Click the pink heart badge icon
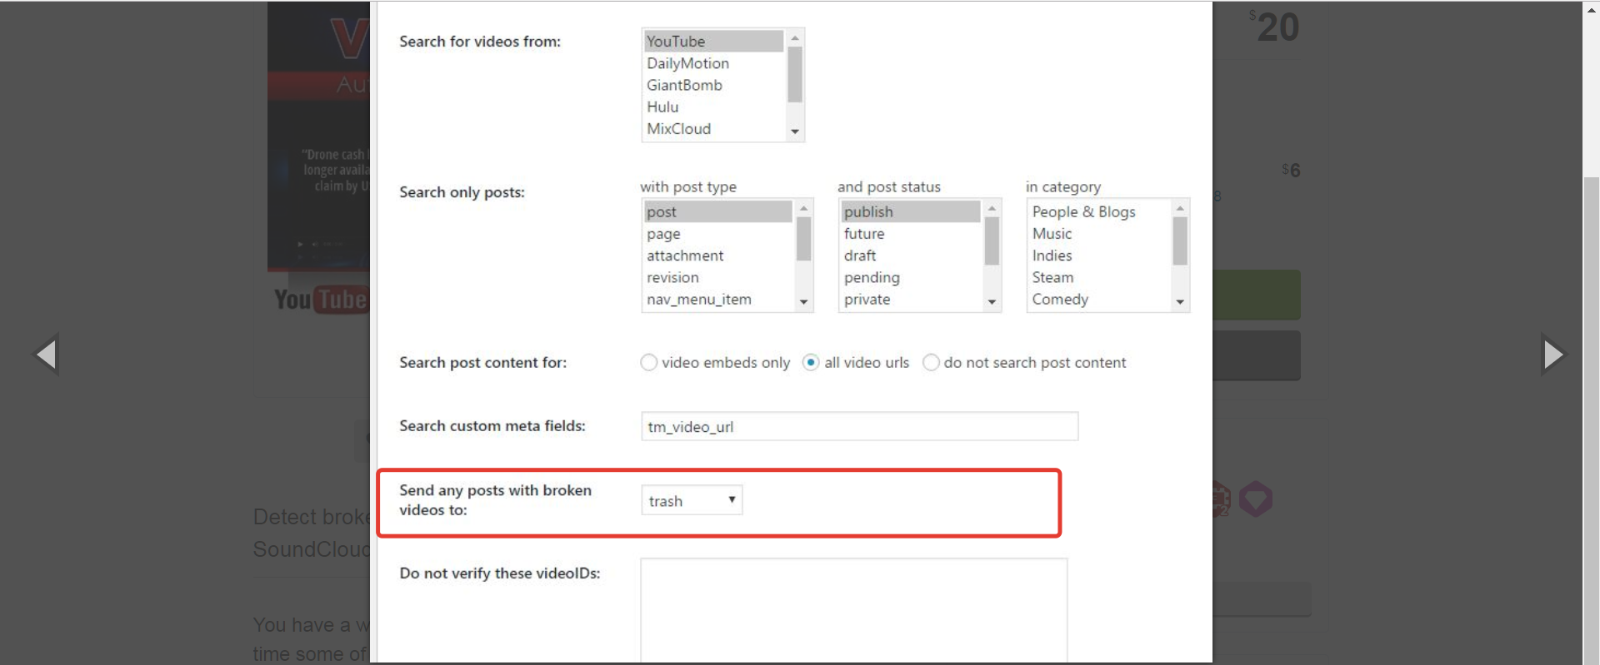This screenshot has height=665, width=1600. [1255, 499]
